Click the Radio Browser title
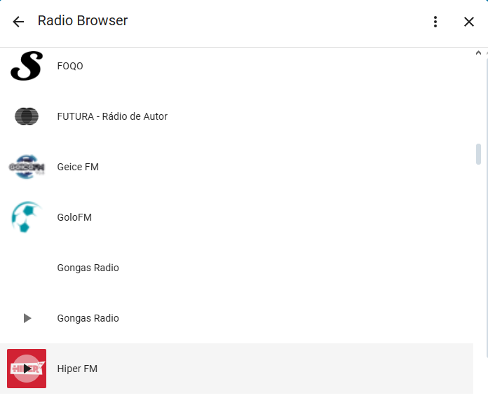 83,21
